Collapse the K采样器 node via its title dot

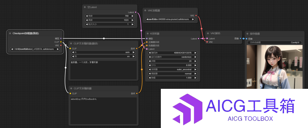click(x=148, y=33)
